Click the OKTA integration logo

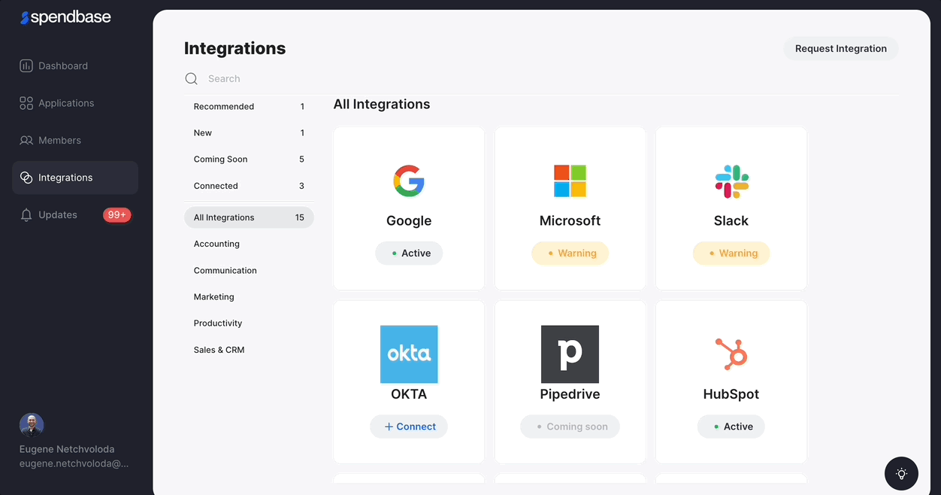click(409, 354)
